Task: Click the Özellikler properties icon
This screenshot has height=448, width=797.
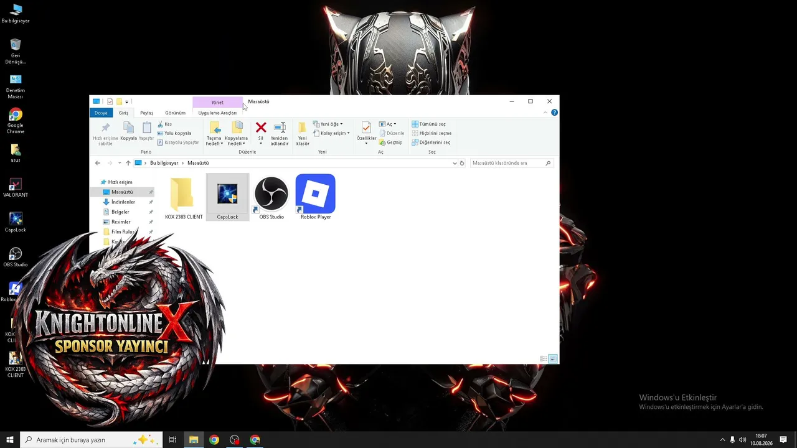Action: (366, 128)
